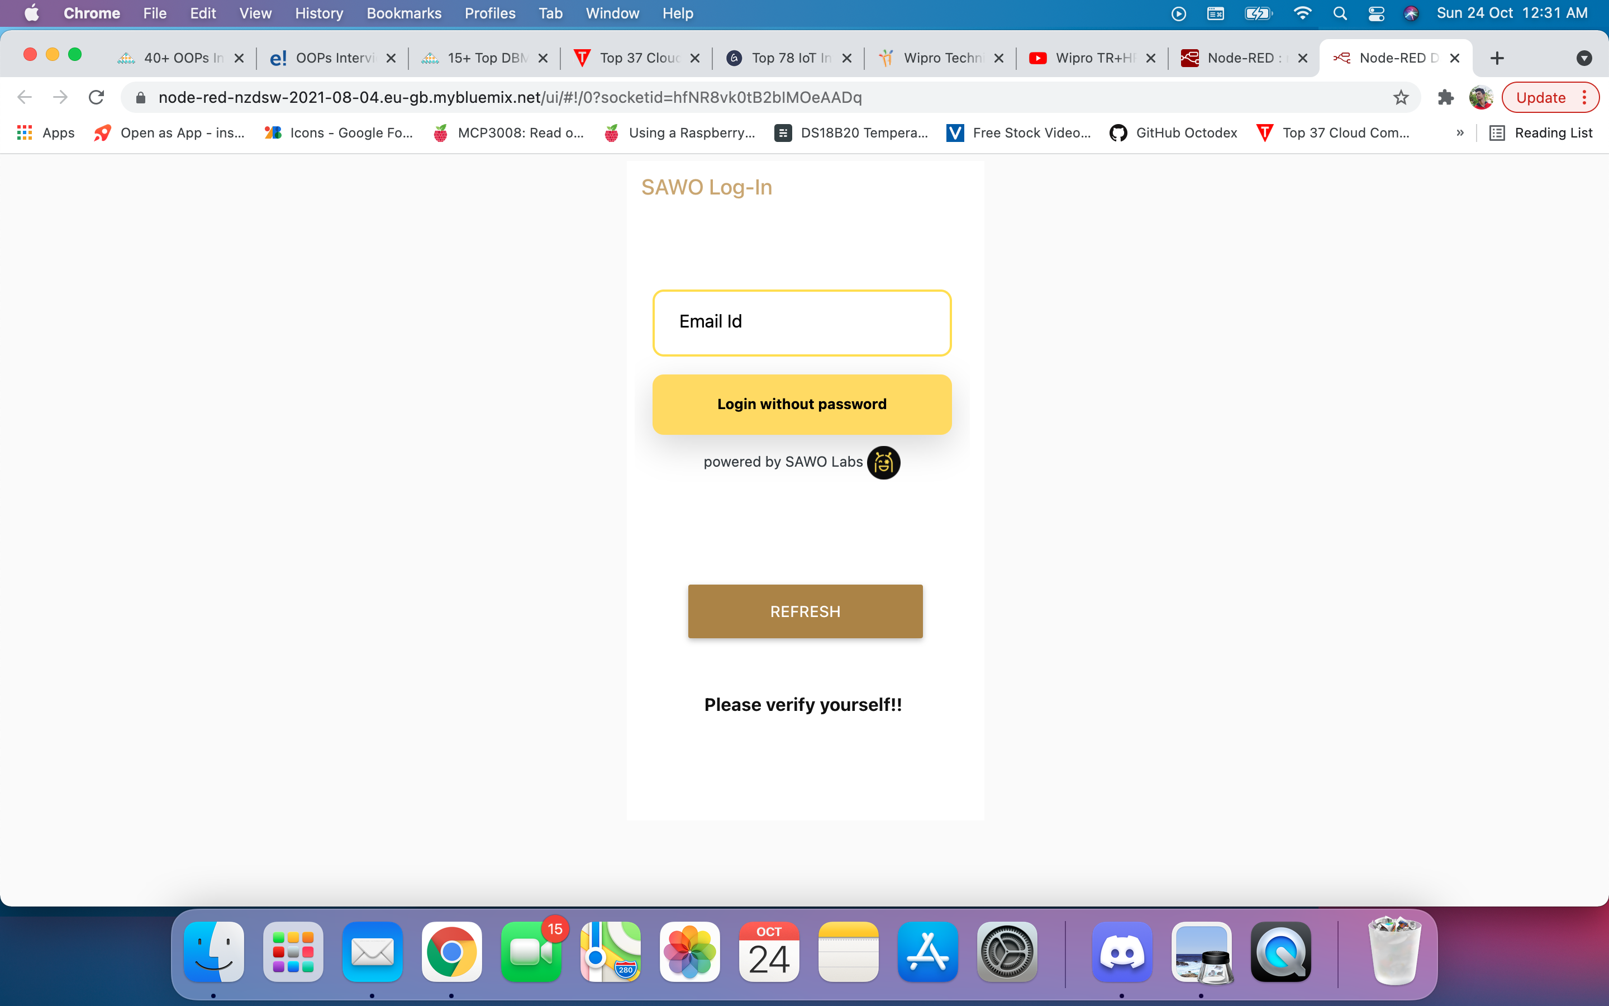Click the REFRESH button

805,611
